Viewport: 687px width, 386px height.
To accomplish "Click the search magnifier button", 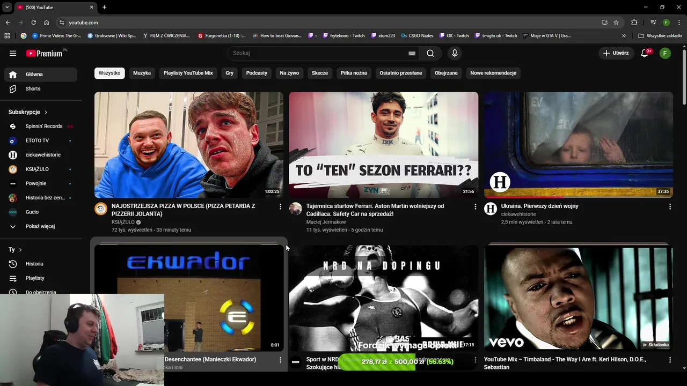I will (430, 53).
